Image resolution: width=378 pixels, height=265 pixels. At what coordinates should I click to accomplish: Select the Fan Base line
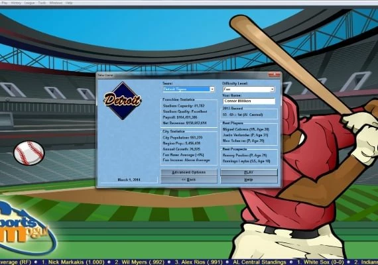point(183,155)
